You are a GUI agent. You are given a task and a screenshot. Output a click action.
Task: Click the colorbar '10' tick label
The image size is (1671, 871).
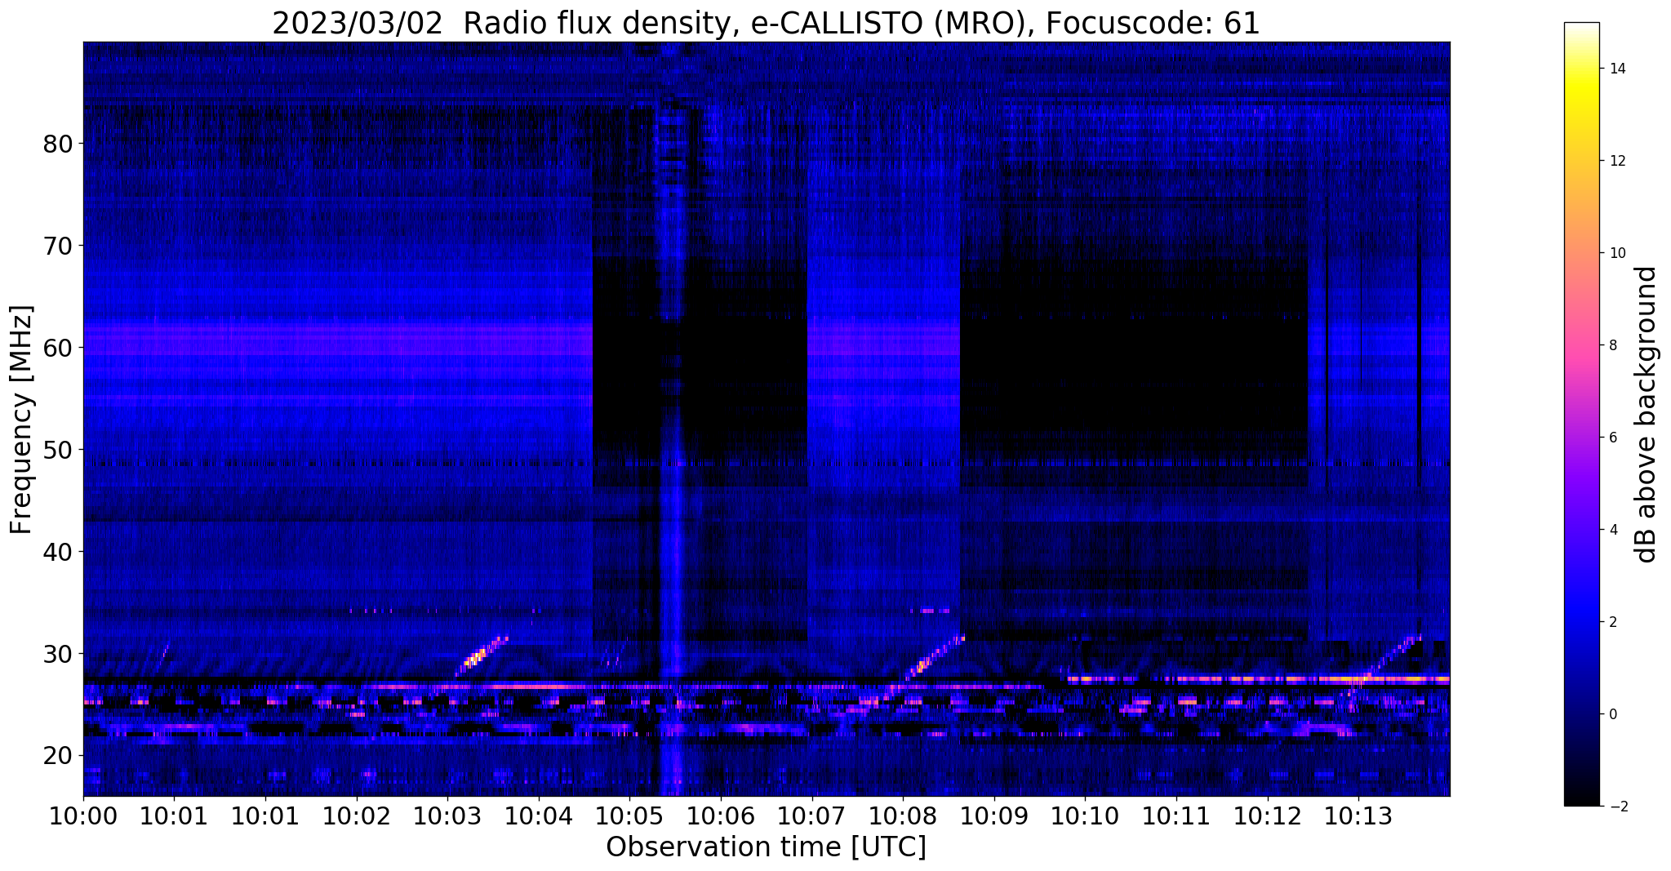click(1616, 253)
